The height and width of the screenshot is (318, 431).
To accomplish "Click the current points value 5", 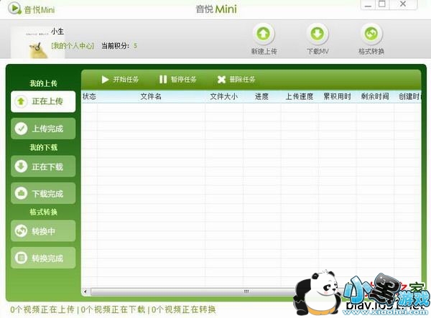I will 135,46.
